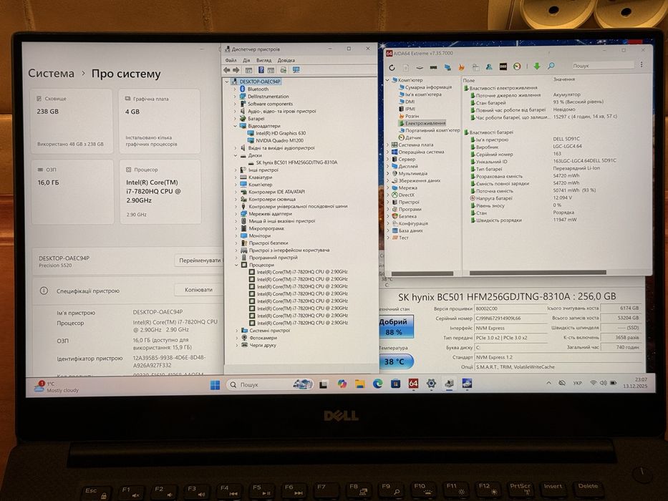Collapse the Комп'ютер node in AIDA64
The width and height of the screenshot is (668, 501).
[x=387, y=80]
